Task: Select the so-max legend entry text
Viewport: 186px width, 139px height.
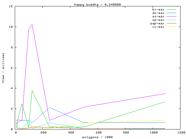Action: point(158,17)
